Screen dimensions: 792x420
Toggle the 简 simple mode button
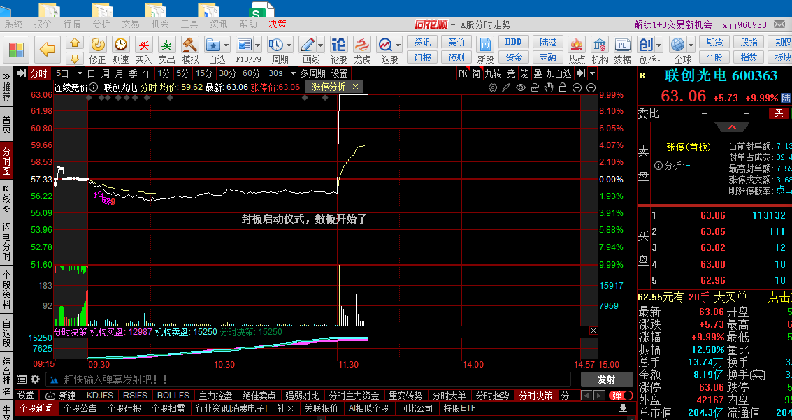click(x=476, y=73)
